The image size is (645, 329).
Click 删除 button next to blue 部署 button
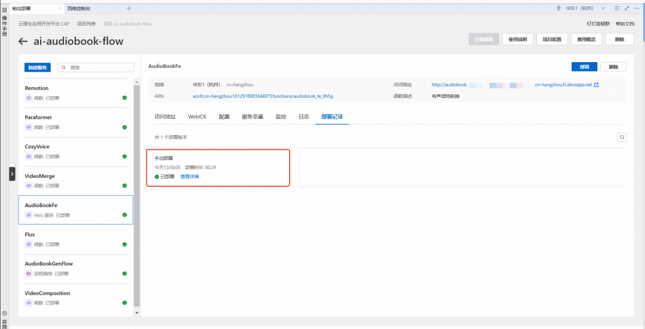pos(613,67)
